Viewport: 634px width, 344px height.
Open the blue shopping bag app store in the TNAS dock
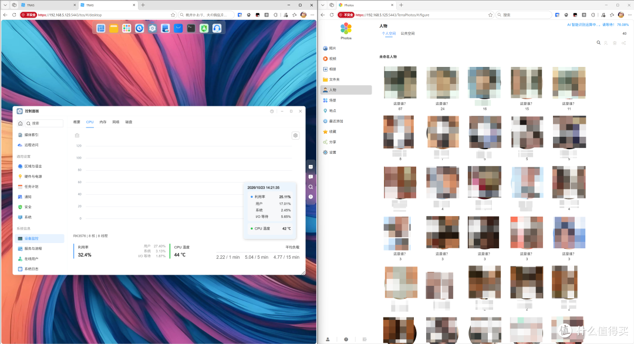click(x=178, y=28)
